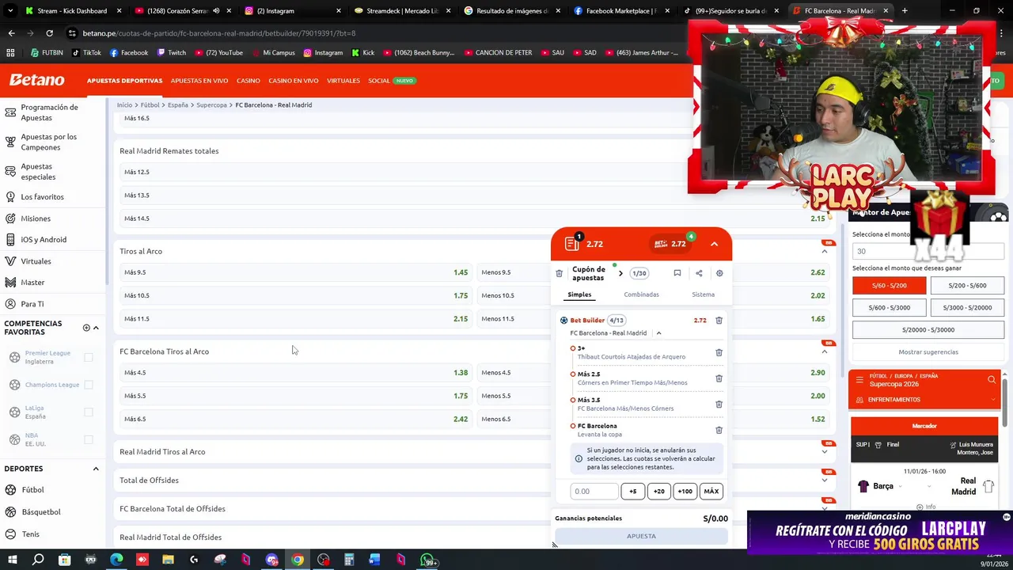Screen dimensions: 1013x570
Task: Open bet slip settings gear
Action: (x=719, y=273)
